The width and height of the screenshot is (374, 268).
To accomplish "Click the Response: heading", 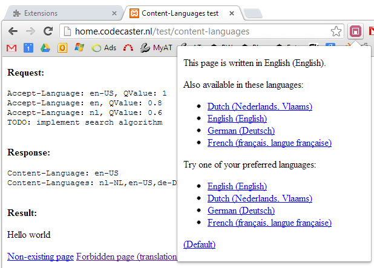I will (x=29, y=152).
